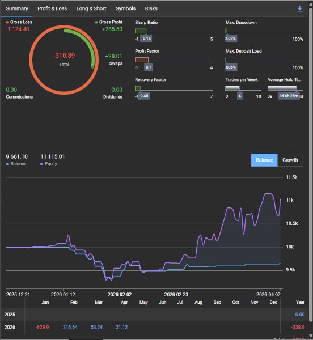Screen dimensions: 313x340
Task: Open the Profit & Loss tab
Action: click(52, 8)
